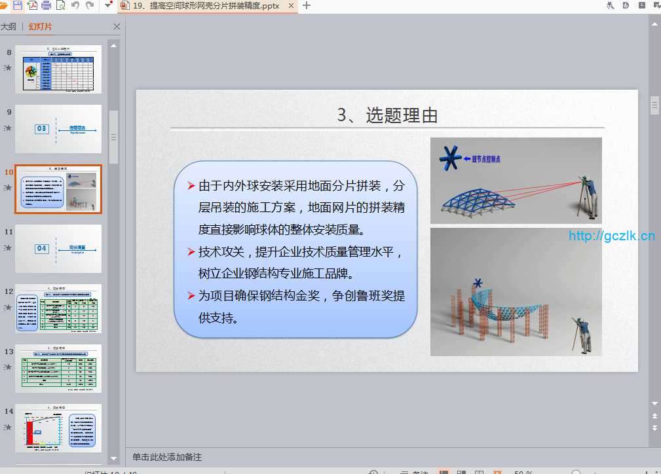This screenshot has width=661, height=474.
Task: Open slide 12 thumbnail with green table
Action: pos(58,308)
